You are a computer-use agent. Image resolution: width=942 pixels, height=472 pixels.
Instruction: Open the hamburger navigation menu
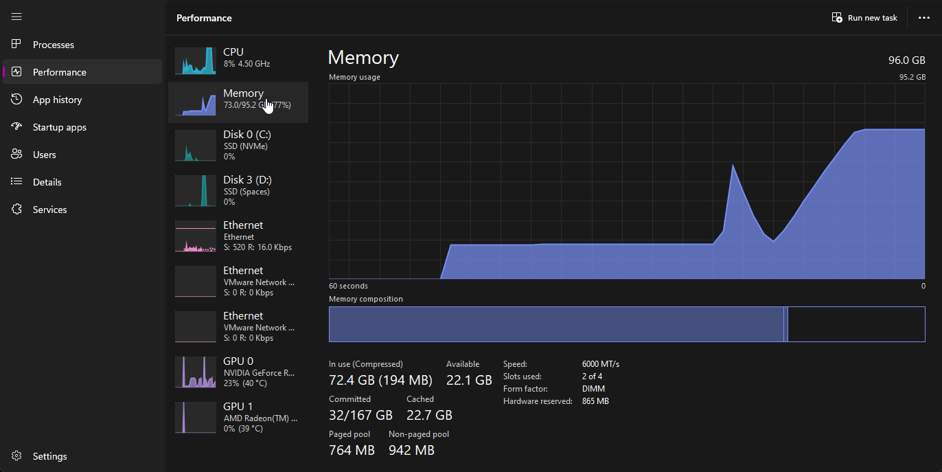point(16,16)
